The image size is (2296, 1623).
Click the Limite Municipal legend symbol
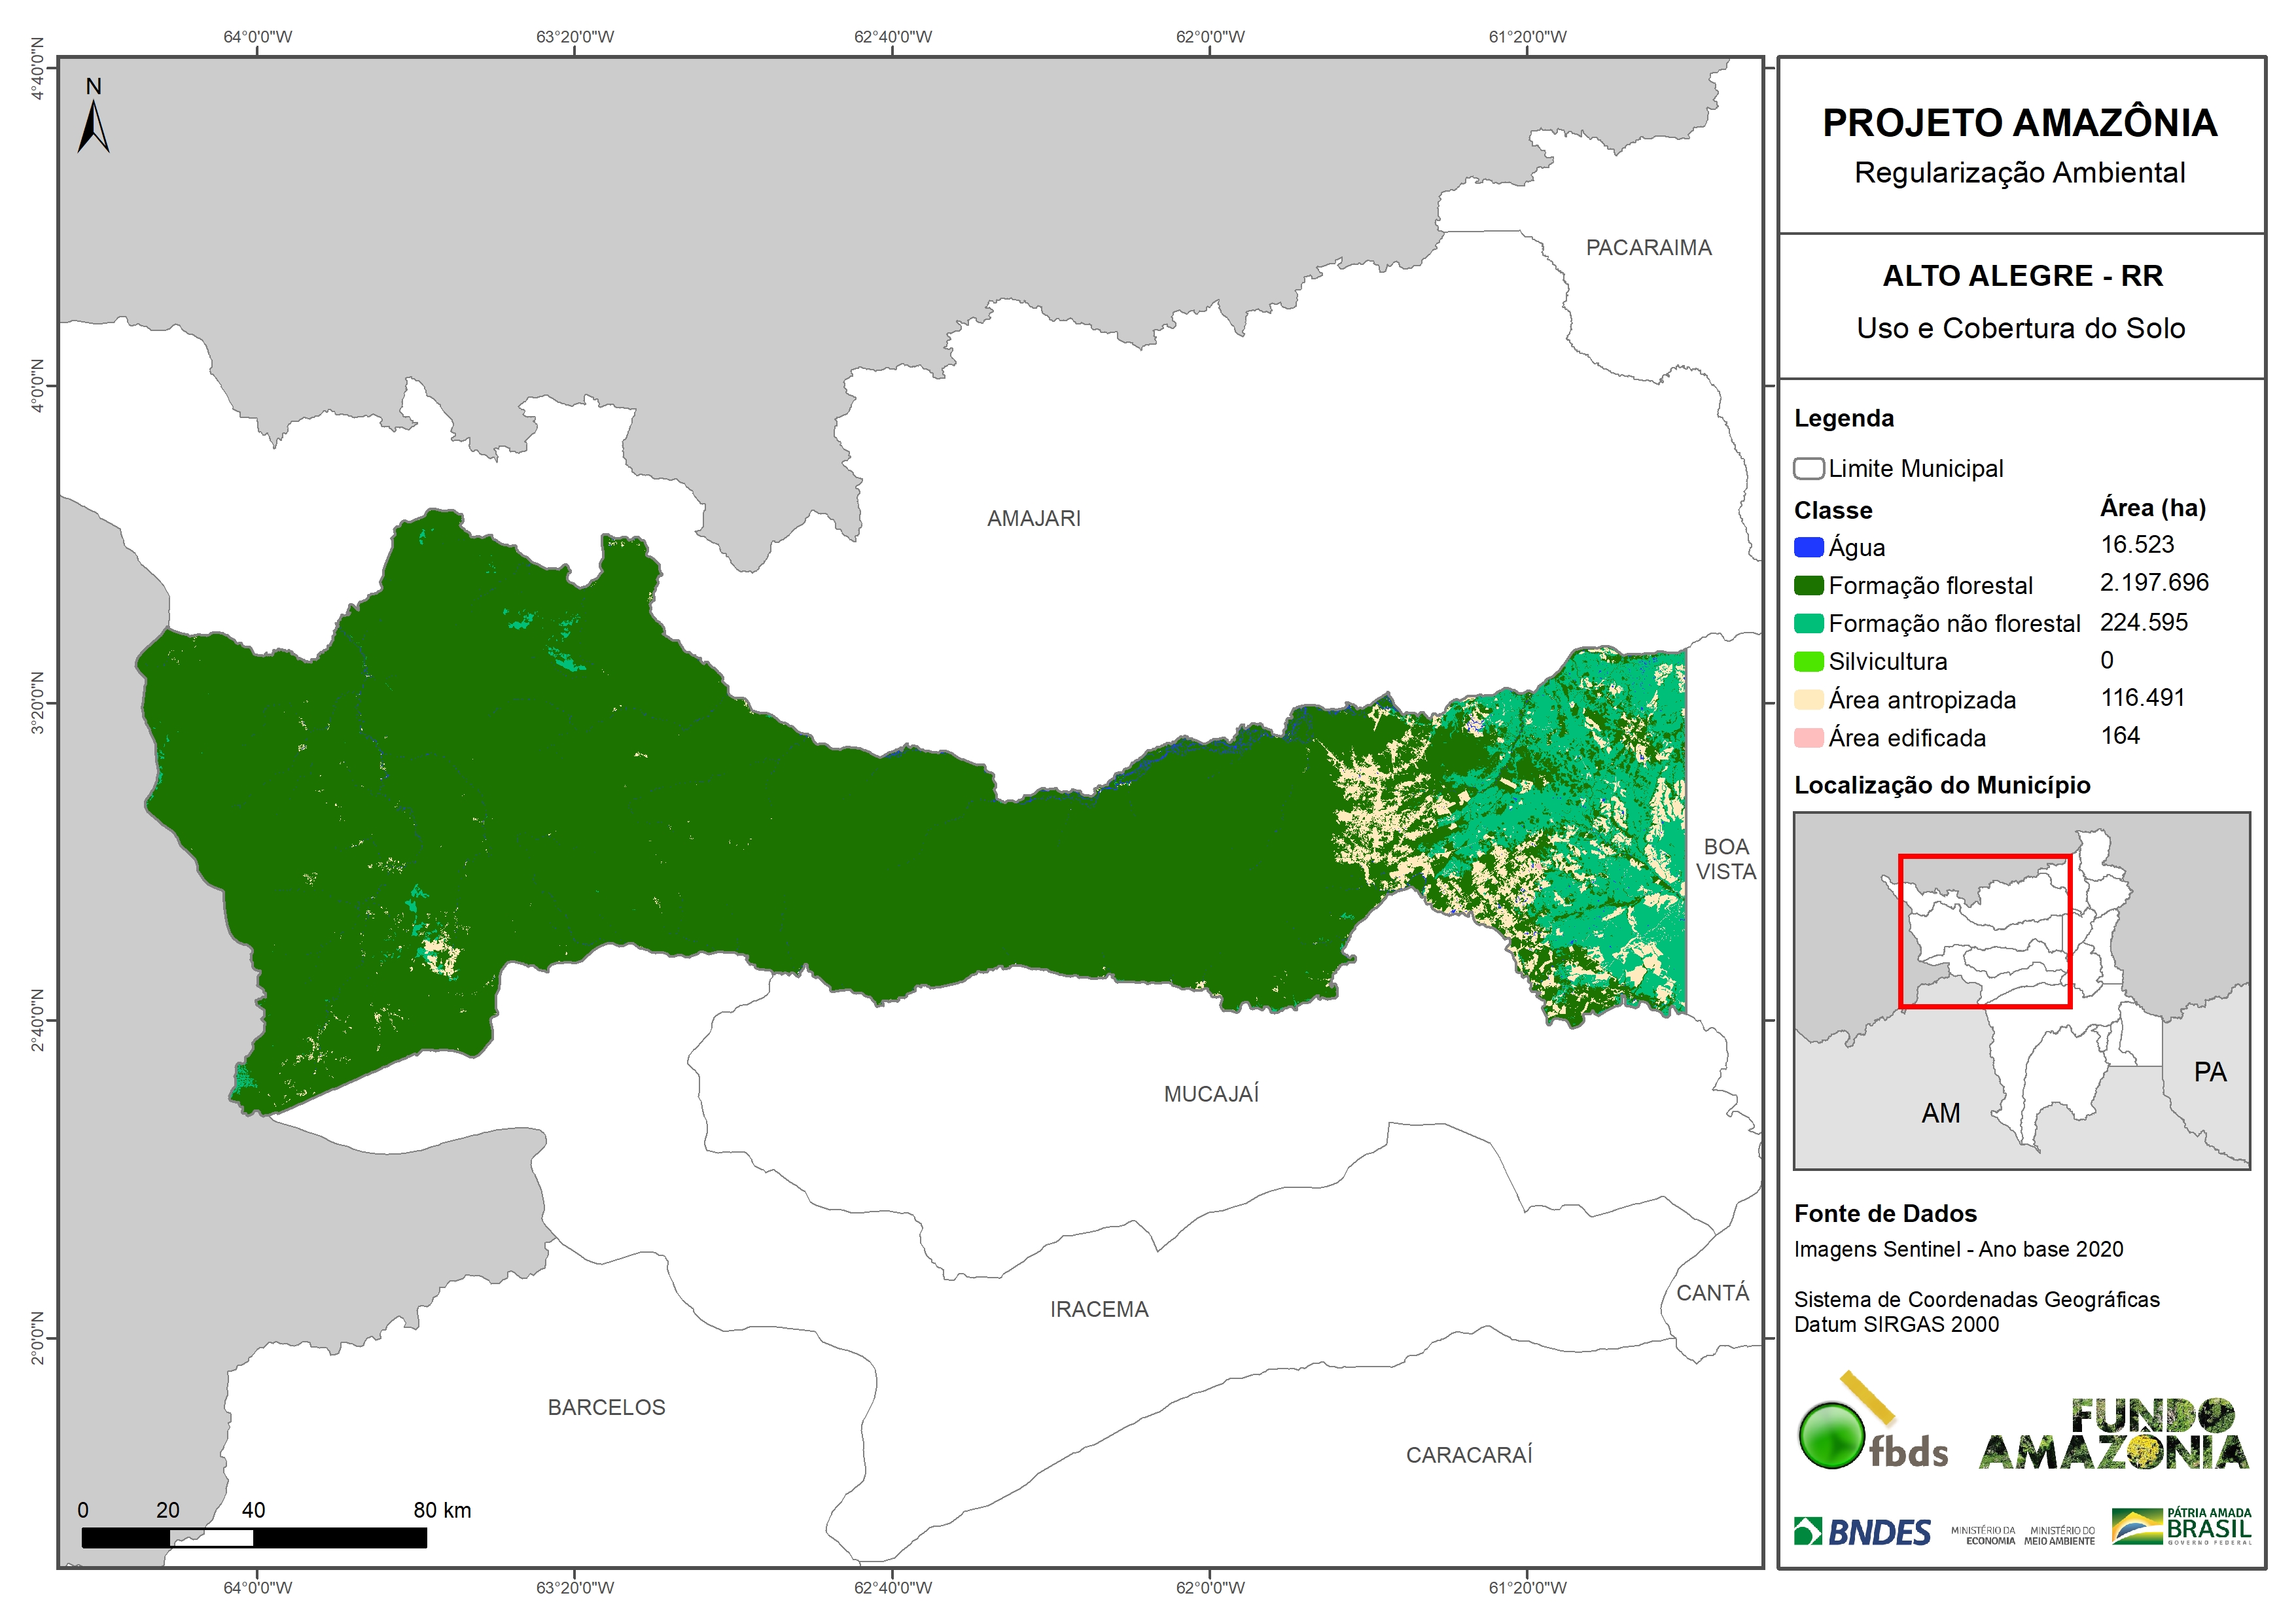[x=1808, y=468]
